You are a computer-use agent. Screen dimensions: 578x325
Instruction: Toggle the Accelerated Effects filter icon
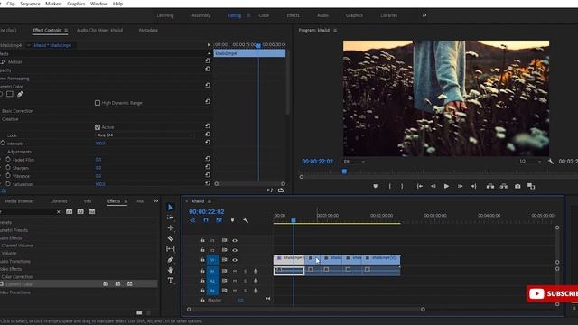[x=69, y=211]
